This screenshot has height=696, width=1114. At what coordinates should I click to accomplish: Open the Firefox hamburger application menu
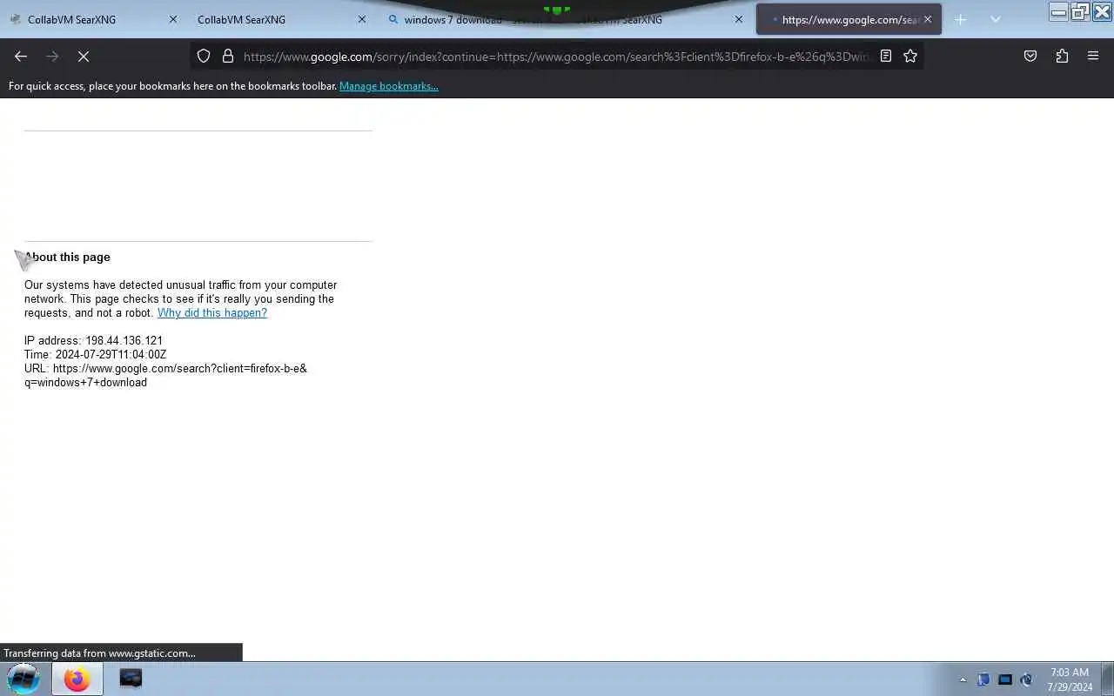(1093, 56)
